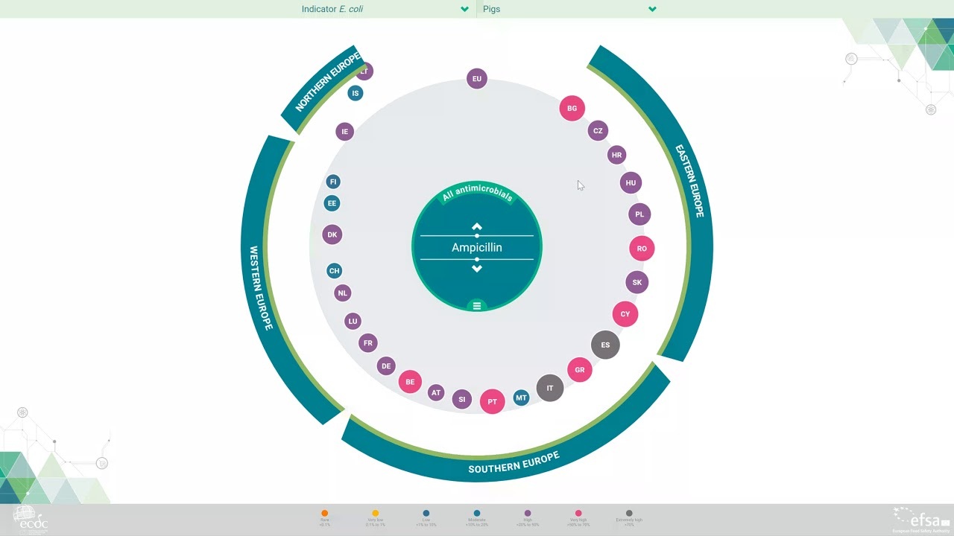Image resolution: width=954 pixels, height=536 pixels.
Task: Click the DK country bubble
Action: point(332,234)
